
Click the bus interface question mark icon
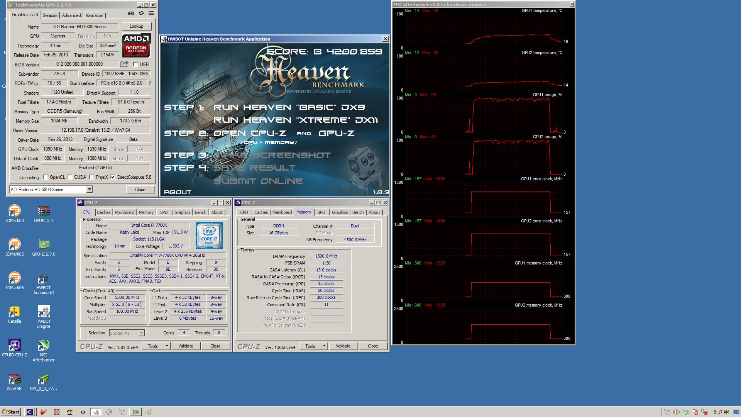point(150,83)
